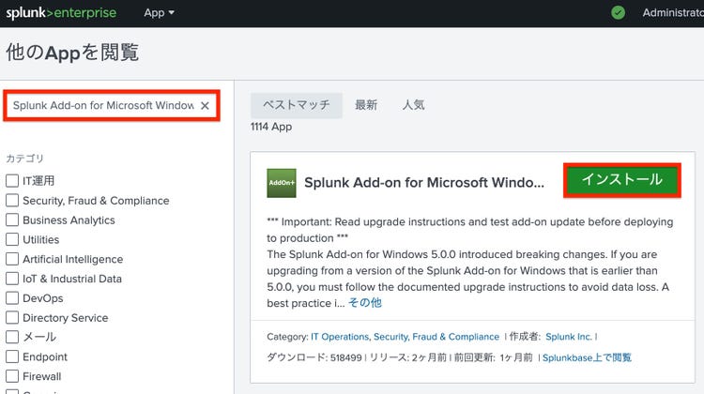The image size is (704, 394).
Task: Tick the Endpoint checkbox
Action: point(12,356)
